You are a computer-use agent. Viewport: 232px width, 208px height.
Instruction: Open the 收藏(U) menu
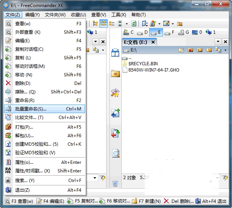pyautogui.click(x=78, y=14)
